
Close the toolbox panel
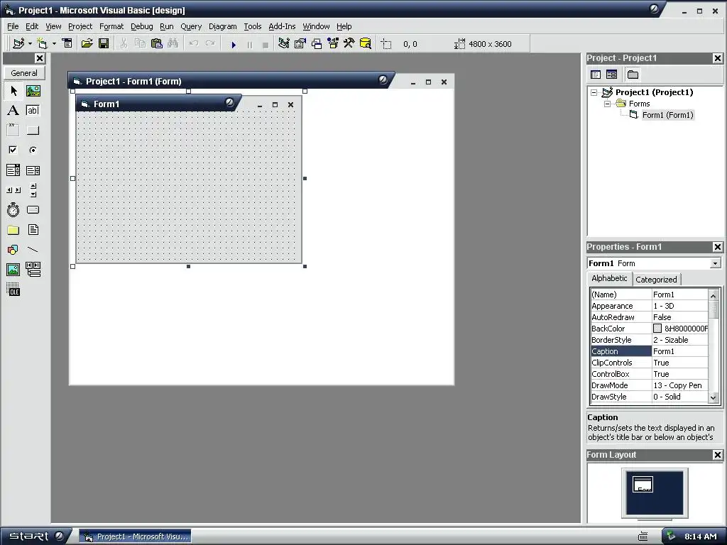[40, 58]
